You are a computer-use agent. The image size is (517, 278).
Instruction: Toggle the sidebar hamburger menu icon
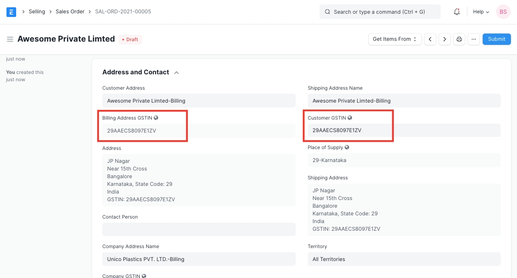(10, 39)
